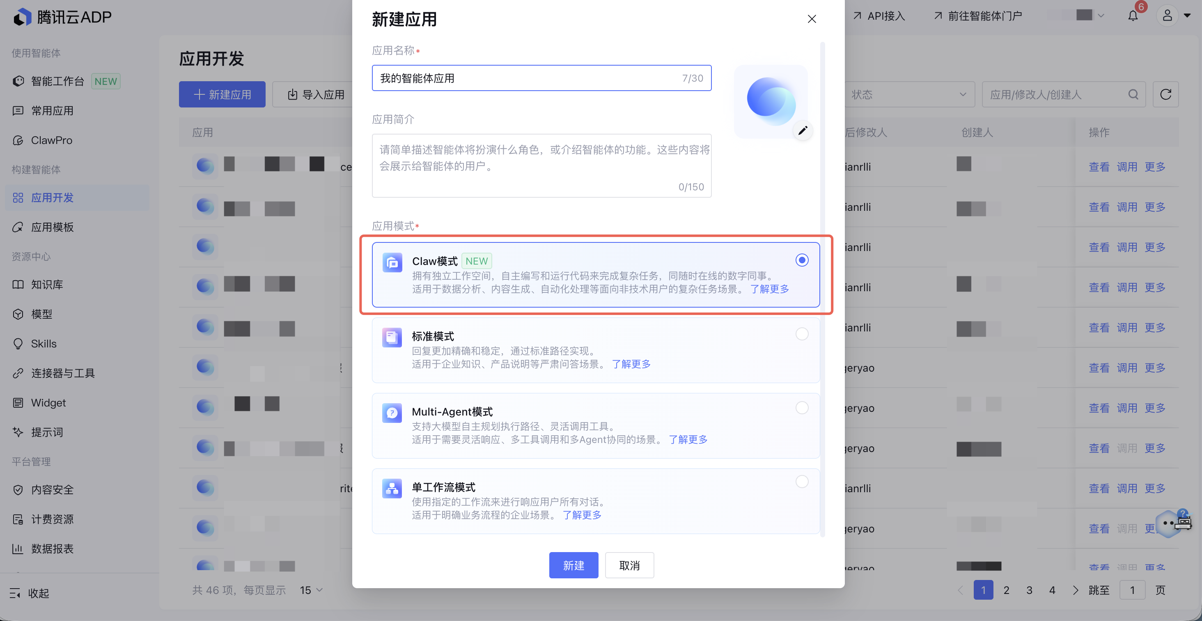Open 了解更多 link under Claw模式

(769, 289)
